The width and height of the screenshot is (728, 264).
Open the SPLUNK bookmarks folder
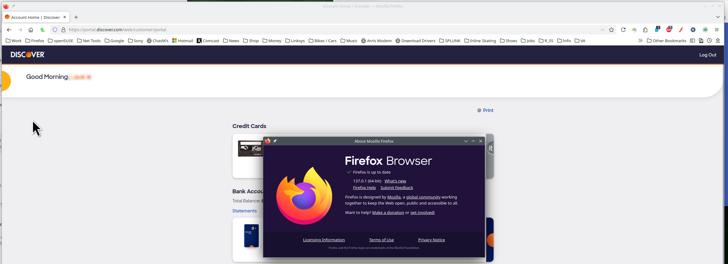point(450,41)
